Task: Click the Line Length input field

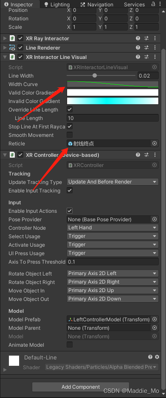Action: (113, 118)
